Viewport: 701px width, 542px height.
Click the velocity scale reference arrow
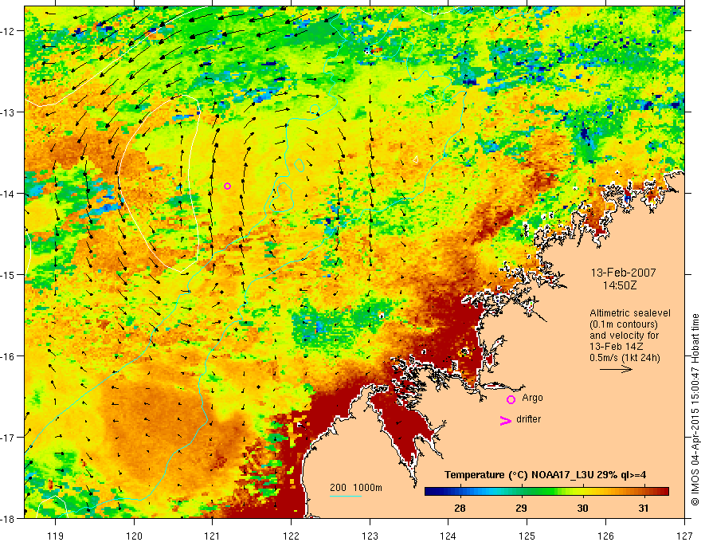point(616,369)
